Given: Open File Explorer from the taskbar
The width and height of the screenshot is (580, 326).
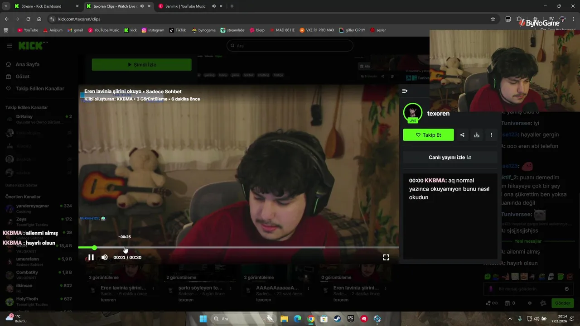Looking at the screenshot, I should tap(284, 319).
